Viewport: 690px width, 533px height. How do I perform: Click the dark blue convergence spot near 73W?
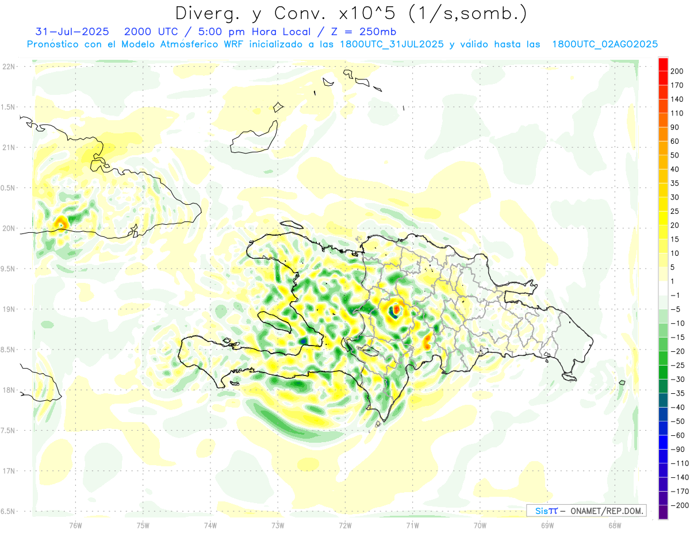pyautogui.click(x=303, y=341)
